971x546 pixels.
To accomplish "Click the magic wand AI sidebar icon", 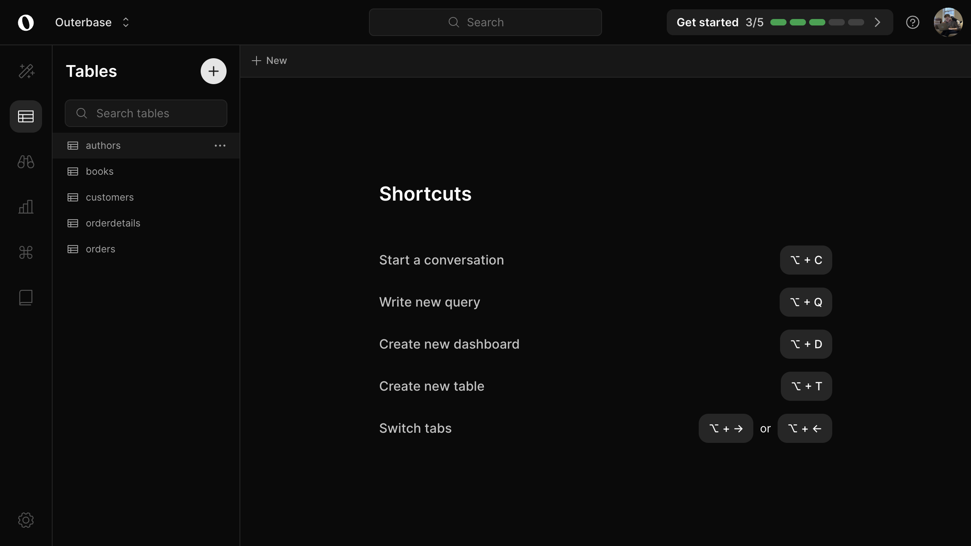I will pyautogui.click(x=26, y=71).
